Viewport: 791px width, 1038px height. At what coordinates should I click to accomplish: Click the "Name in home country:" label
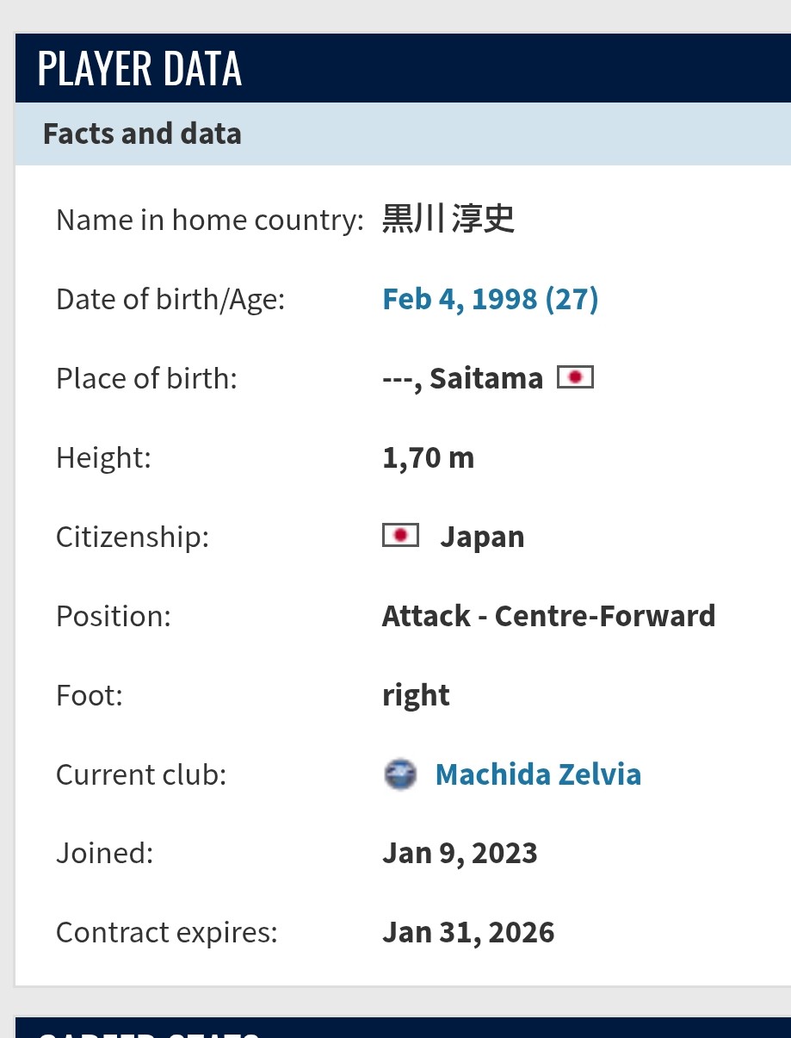[210, 220]
